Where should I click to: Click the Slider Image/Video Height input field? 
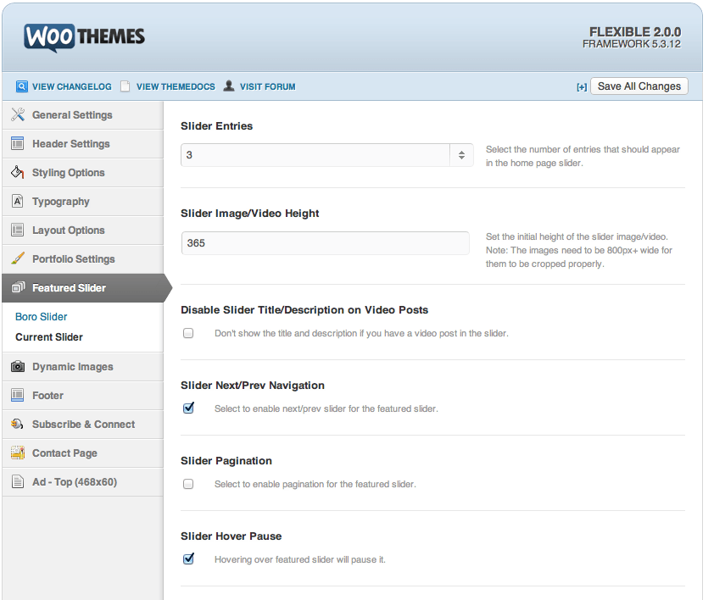click(x=325, y=243)
